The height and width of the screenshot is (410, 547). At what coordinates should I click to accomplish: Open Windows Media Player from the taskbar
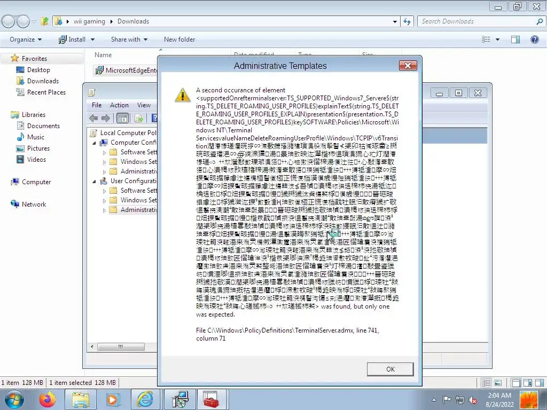point(113,400)
